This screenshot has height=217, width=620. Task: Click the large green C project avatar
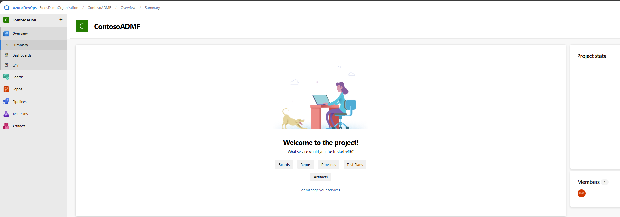coord(82,26)
